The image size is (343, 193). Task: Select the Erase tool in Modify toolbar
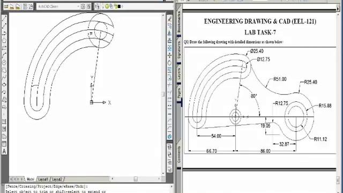(169, 19)
